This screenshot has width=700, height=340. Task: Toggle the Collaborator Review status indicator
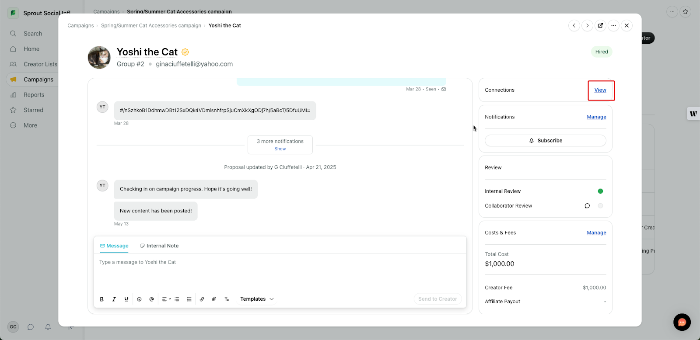[x=600, y=206]
